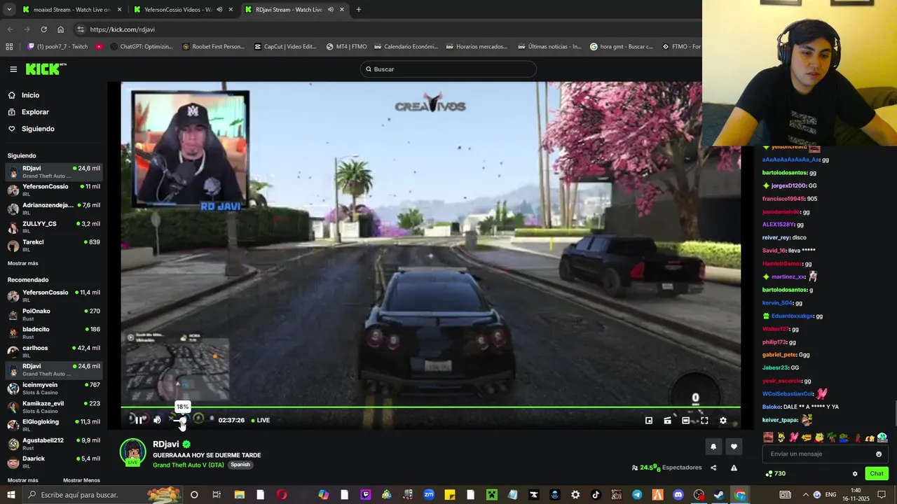Go to the Kick home logo

pos(46,69)
